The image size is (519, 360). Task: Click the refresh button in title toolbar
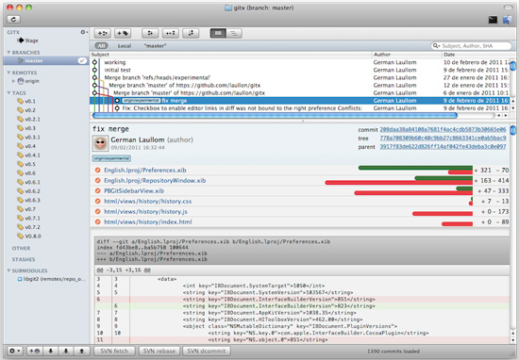coord(13,19)
